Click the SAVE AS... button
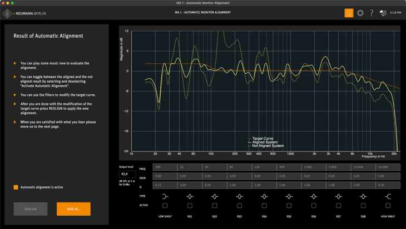Image resolution: width=406 pixels, height=229 pixels. click(73, 209)
